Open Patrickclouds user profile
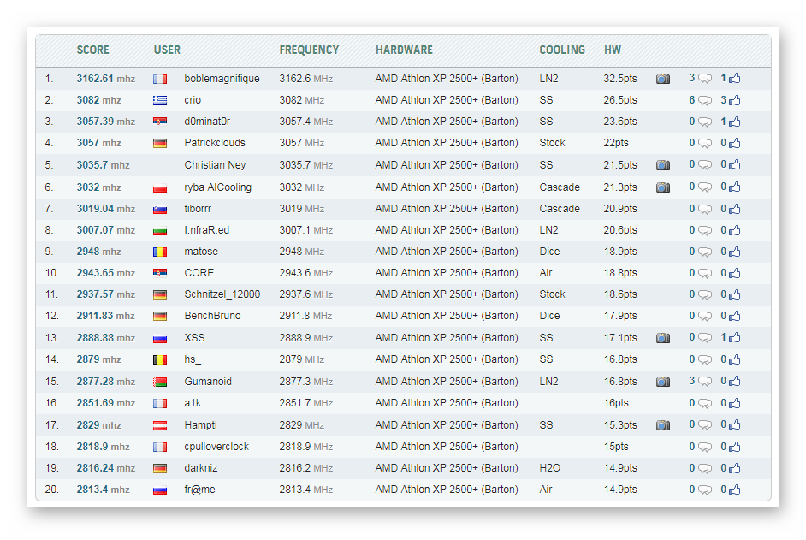The image size is (806, 540). (x=215, y=143)
